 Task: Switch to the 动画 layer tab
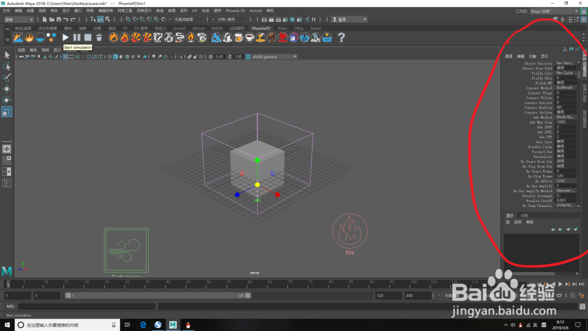524,216
